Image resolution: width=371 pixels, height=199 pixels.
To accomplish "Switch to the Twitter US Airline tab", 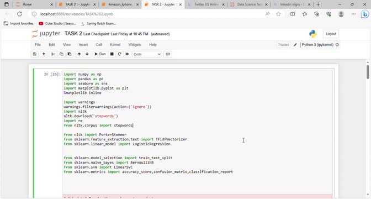I will [206, 4].
